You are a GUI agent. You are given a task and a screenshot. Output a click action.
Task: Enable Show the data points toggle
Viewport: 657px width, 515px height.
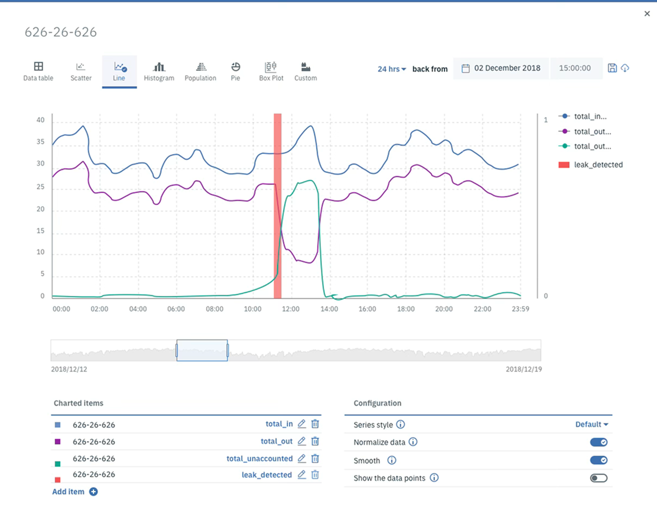pyautogui.click(x=599, y=478)
